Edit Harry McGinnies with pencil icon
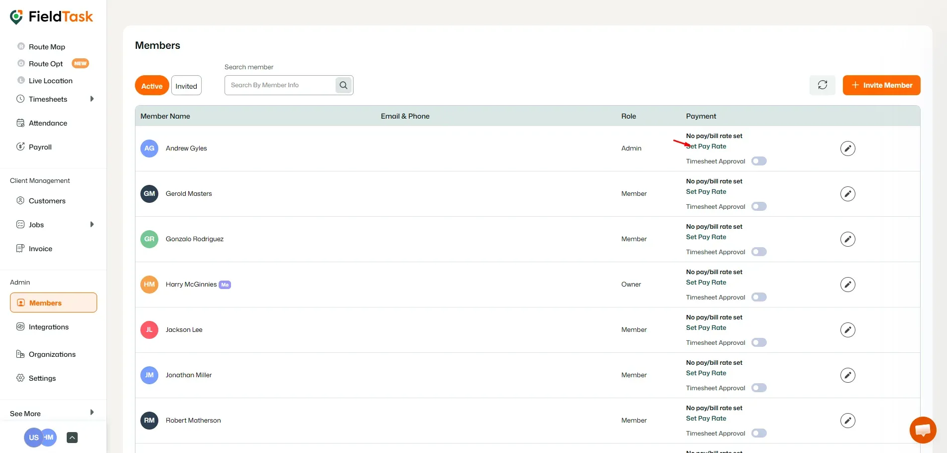This screenshot has height=453, width=947. click(847, 285)
